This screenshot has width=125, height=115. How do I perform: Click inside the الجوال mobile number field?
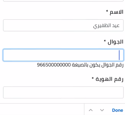pos(63,55)
